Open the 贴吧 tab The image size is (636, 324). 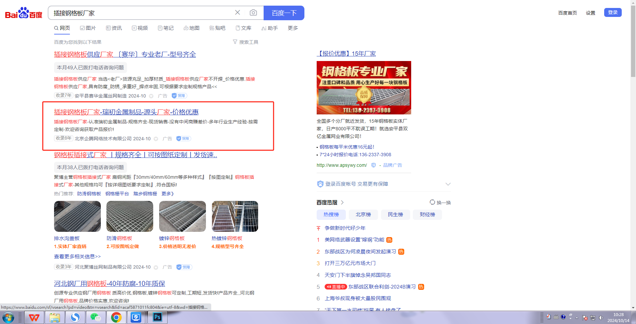[x=217, y=28]
